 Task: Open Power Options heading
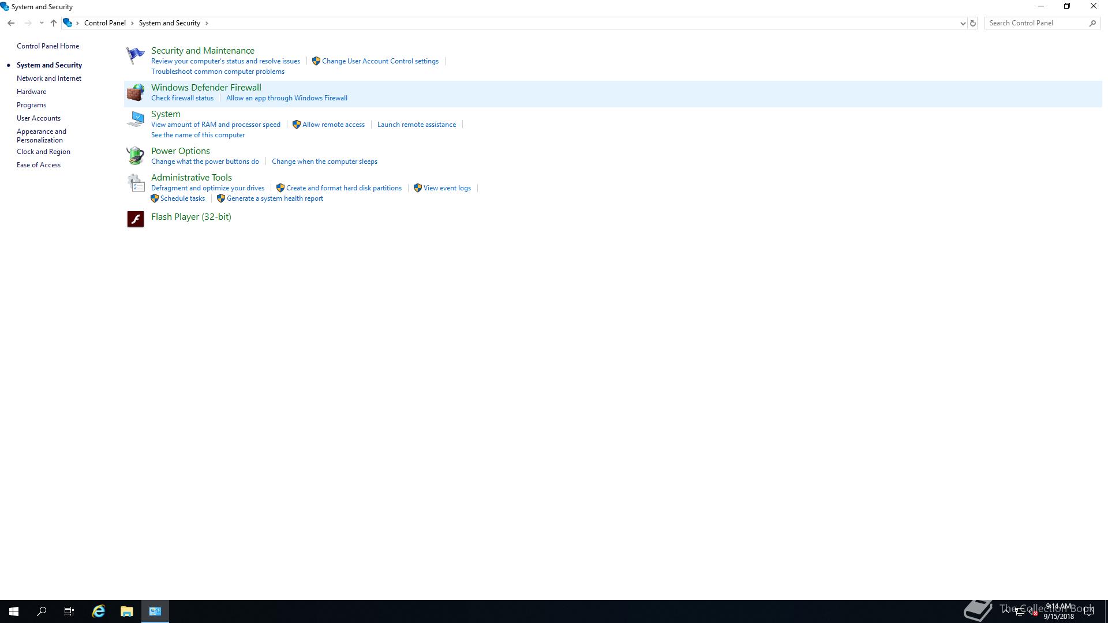pos(181,151)
